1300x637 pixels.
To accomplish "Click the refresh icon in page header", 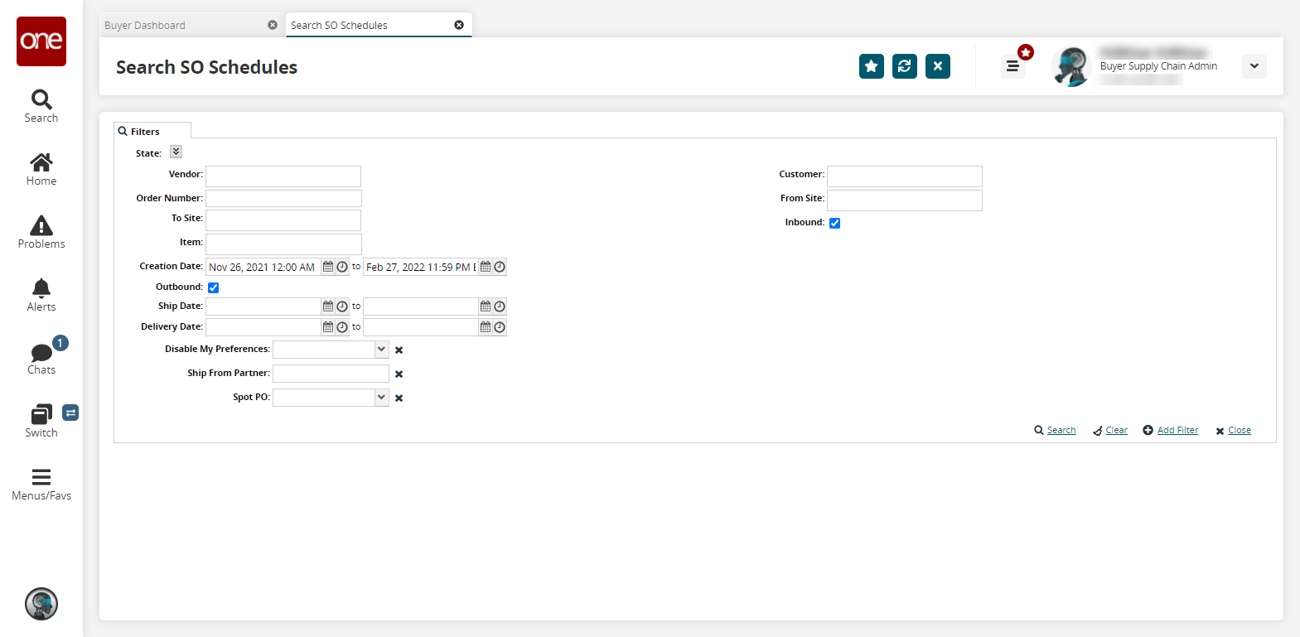I will [904, 66].
